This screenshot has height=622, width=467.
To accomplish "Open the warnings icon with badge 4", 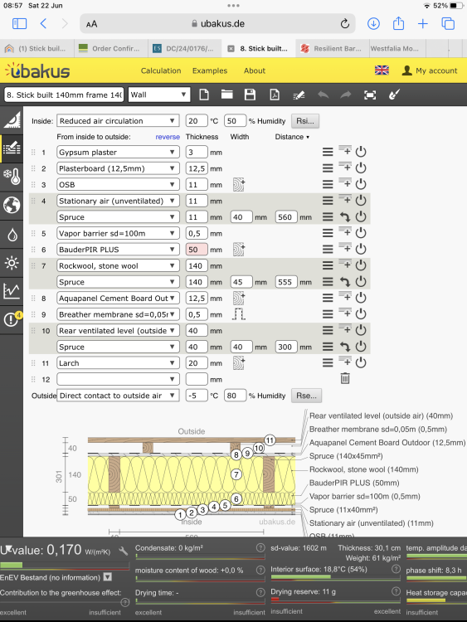I will pyautogui.click(x=12, y=318).
